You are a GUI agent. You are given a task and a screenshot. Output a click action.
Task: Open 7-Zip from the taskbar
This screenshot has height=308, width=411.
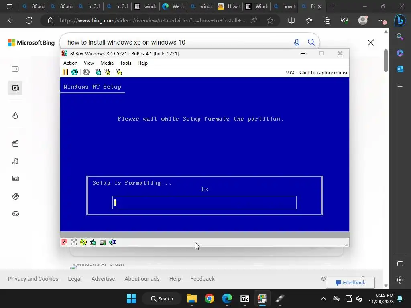click(x=244, y=298)
